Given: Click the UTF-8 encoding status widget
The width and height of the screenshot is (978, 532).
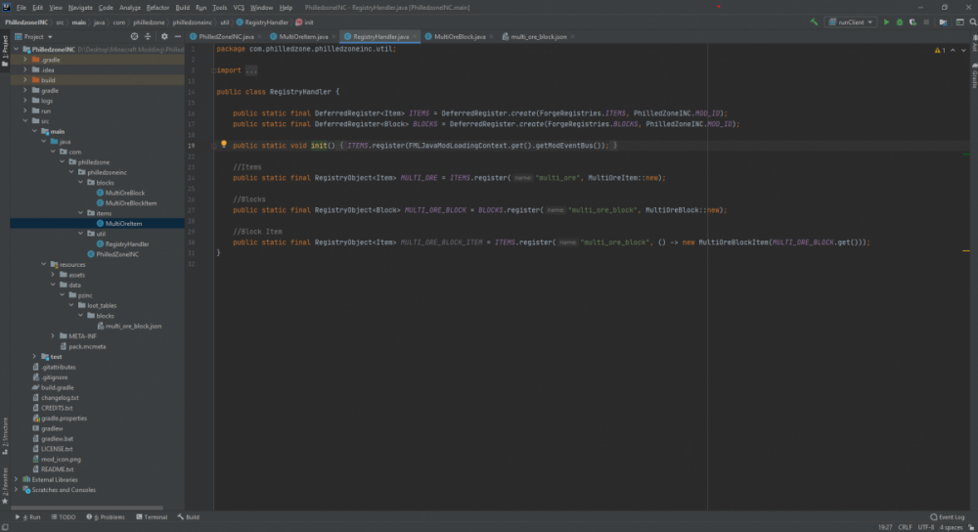Looking at the screenshot, I should pos(925,528).
